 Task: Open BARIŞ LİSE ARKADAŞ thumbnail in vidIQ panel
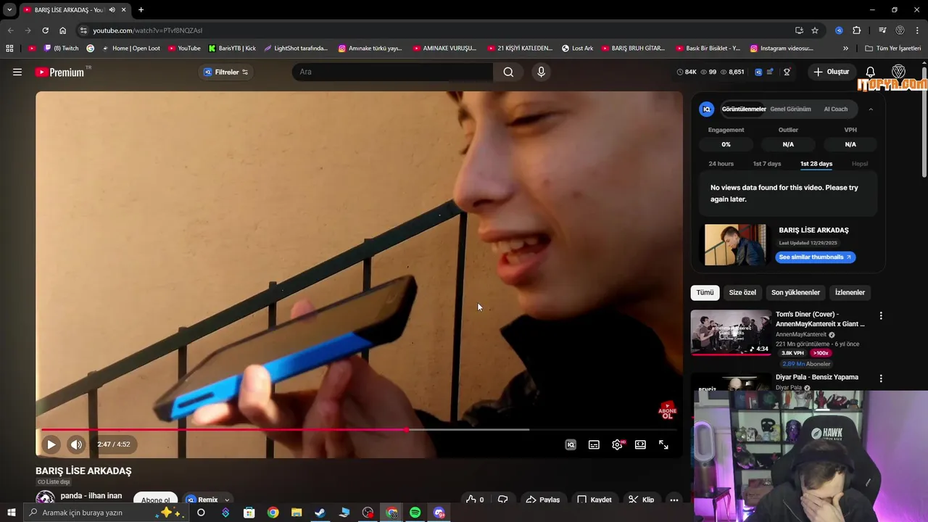point(734,245)
